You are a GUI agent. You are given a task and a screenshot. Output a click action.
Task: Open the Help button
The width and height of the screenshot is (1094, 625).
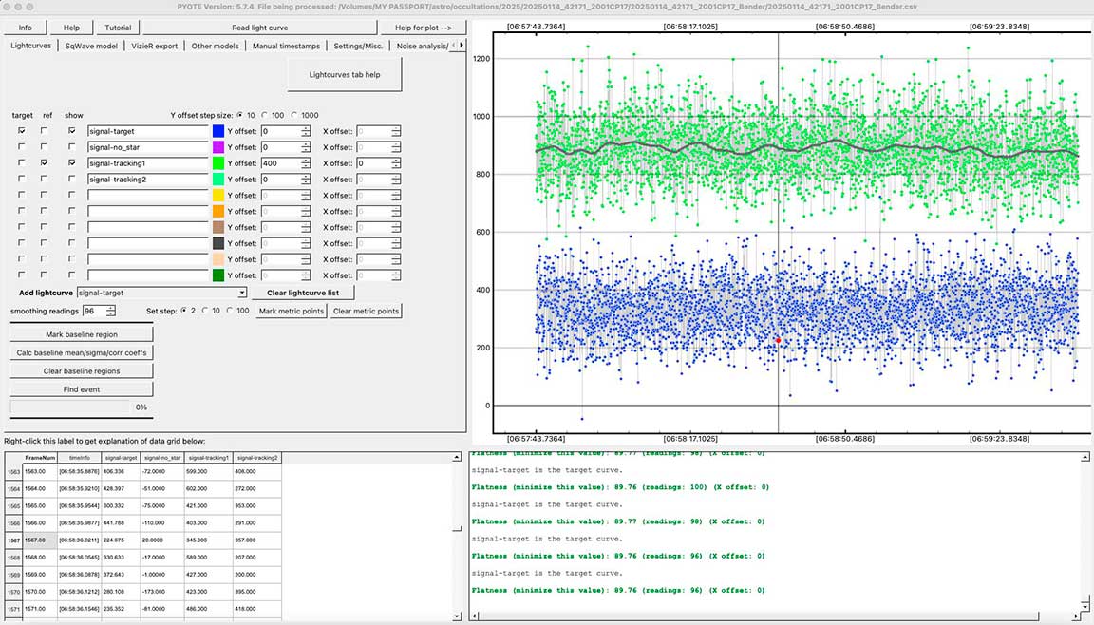[71, 28]
